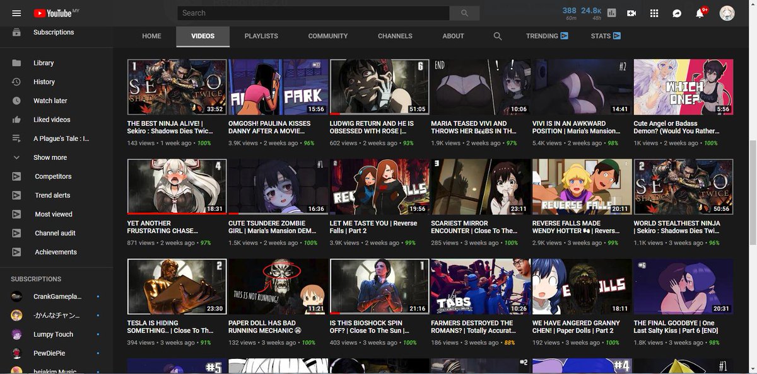This screenshot has width=757, height=374.
Task: Play TESLA IS HIDING SOMETHING thumbnail
Action: 177,286
